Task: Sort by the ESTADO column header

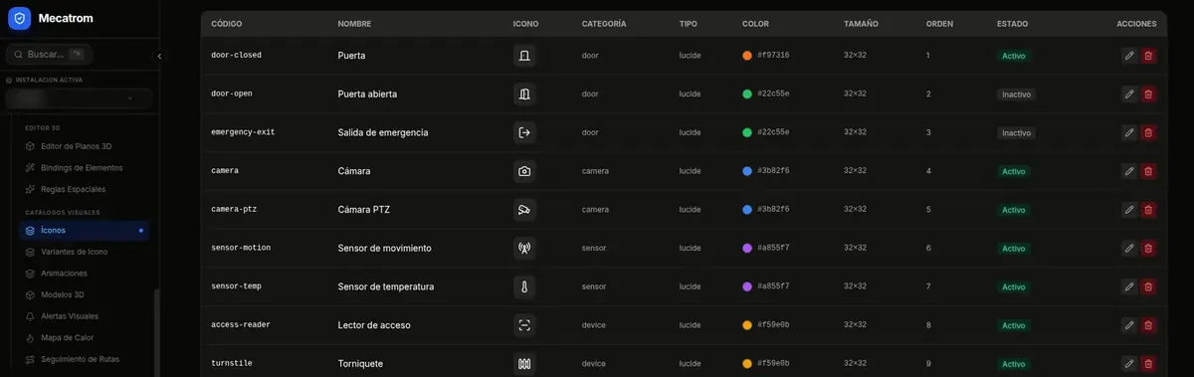Action: (x=1013, y=23)
